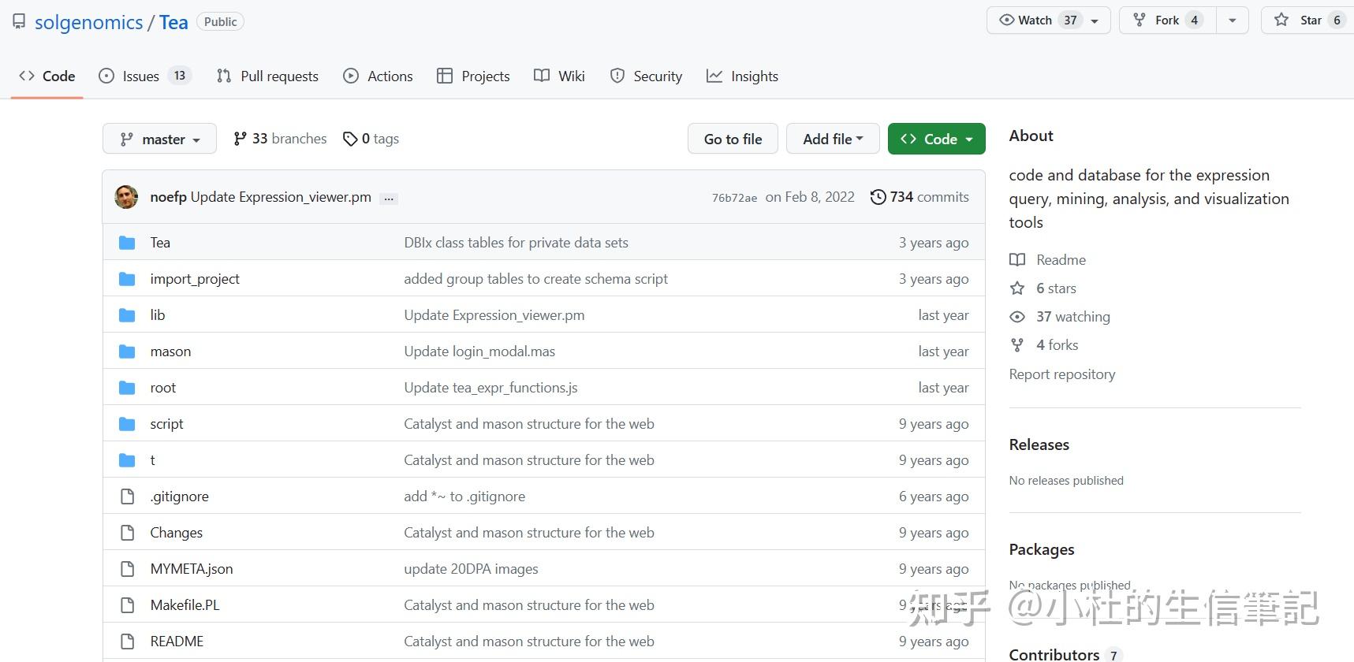Expand the commit message ellipsis
This screenshot has width=1354, height=662.
click(389, 199)
